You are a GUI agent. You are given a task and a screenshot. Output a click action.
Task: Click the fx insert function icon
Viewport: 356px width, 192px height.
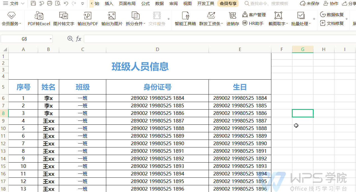pyautogui.click(x=79, y=39)
